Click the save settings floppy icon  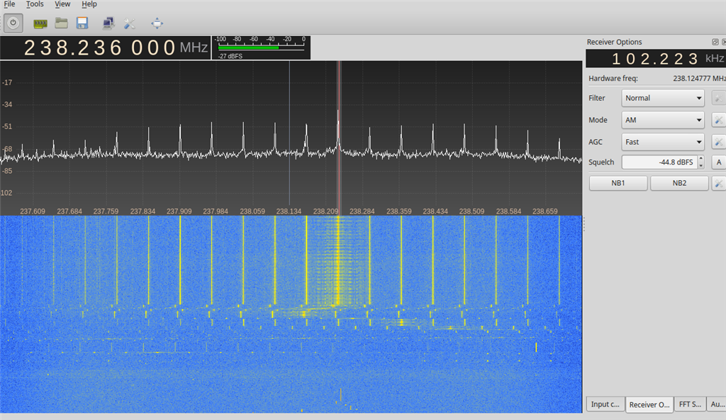82,23
